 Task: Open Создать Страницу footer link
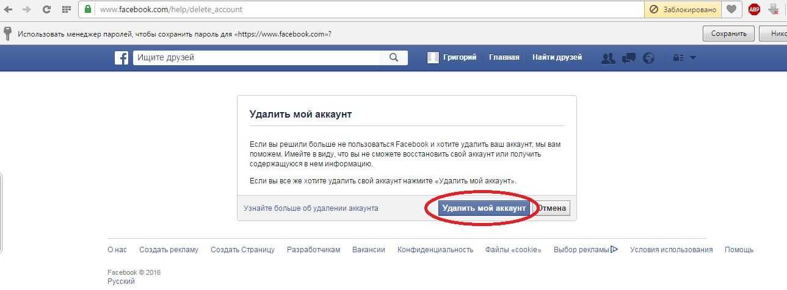tap(242, 250)
